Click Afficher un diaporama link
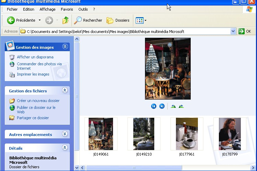 (x=35, y=57)
